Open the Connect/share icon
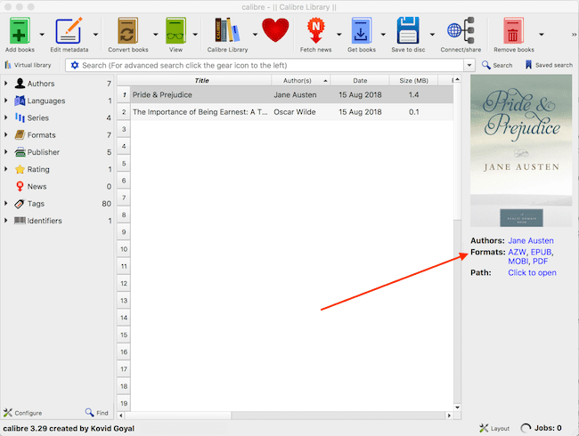The image size is (579, 436). [461, 30]
